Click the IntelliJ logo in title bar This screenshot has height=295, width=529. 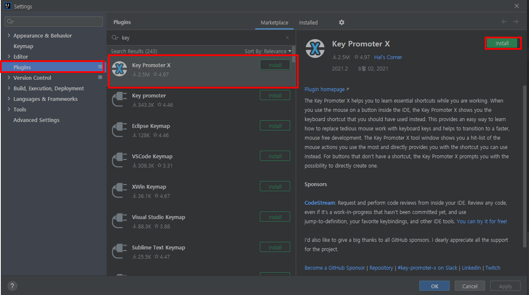(x=7, y=6)
